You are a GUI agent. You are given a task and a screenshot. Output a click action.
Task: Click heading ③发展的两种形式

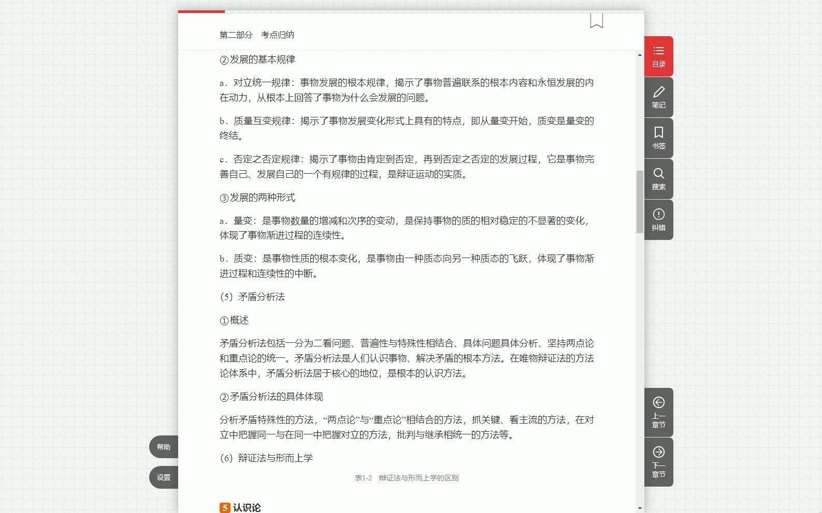257,198
